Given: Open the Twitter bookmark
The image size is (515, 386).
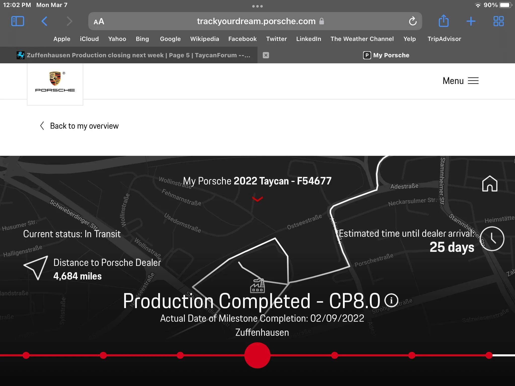Looking at the screenshot, I should (276, 39).
